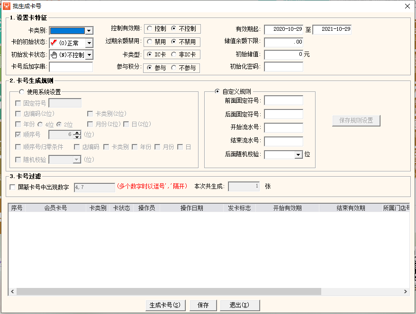Toggle the 年份 checkbox with 4位/2位 options
This screenshot has height=314, width=416.
[18, 124]
